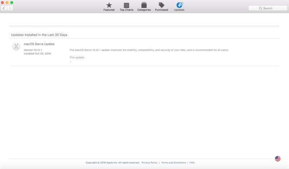Select the macOS Sierra Update title

(39, 44)
